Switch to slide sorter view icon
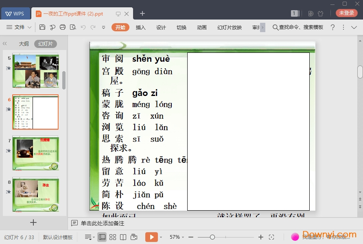This screenshot has height=244, width=363. 113,237
